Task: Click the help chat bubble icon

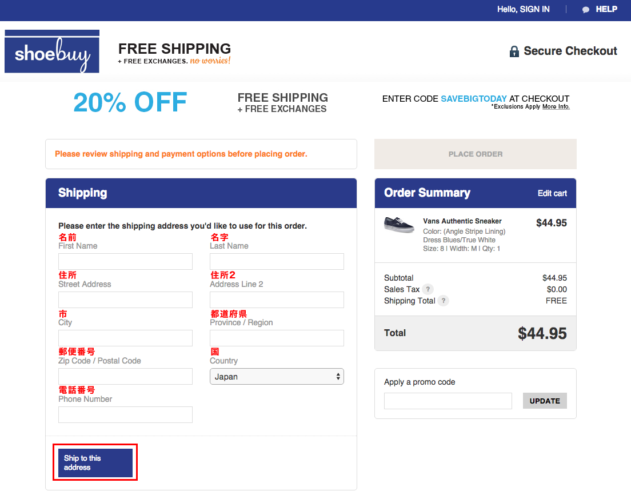Action: (x=586, y=10)
